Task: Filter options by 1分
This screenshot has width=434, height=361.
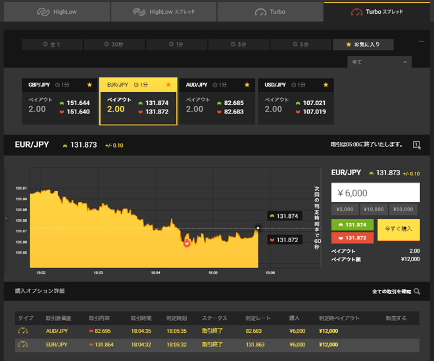Action: (x=176, y=45)
